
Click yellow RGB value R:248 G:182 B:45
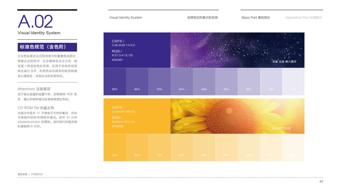(123, 122)
